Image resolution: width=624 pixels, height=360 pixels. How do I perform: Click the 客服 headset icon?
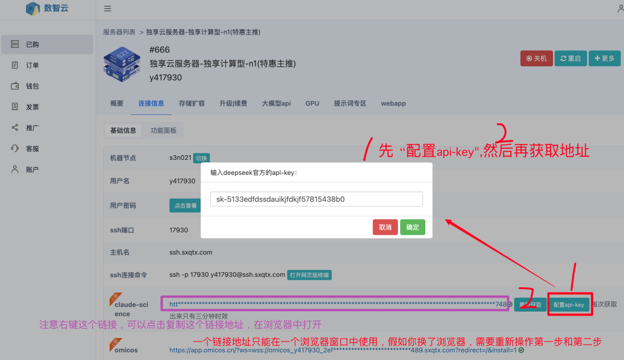click(14, 148)
